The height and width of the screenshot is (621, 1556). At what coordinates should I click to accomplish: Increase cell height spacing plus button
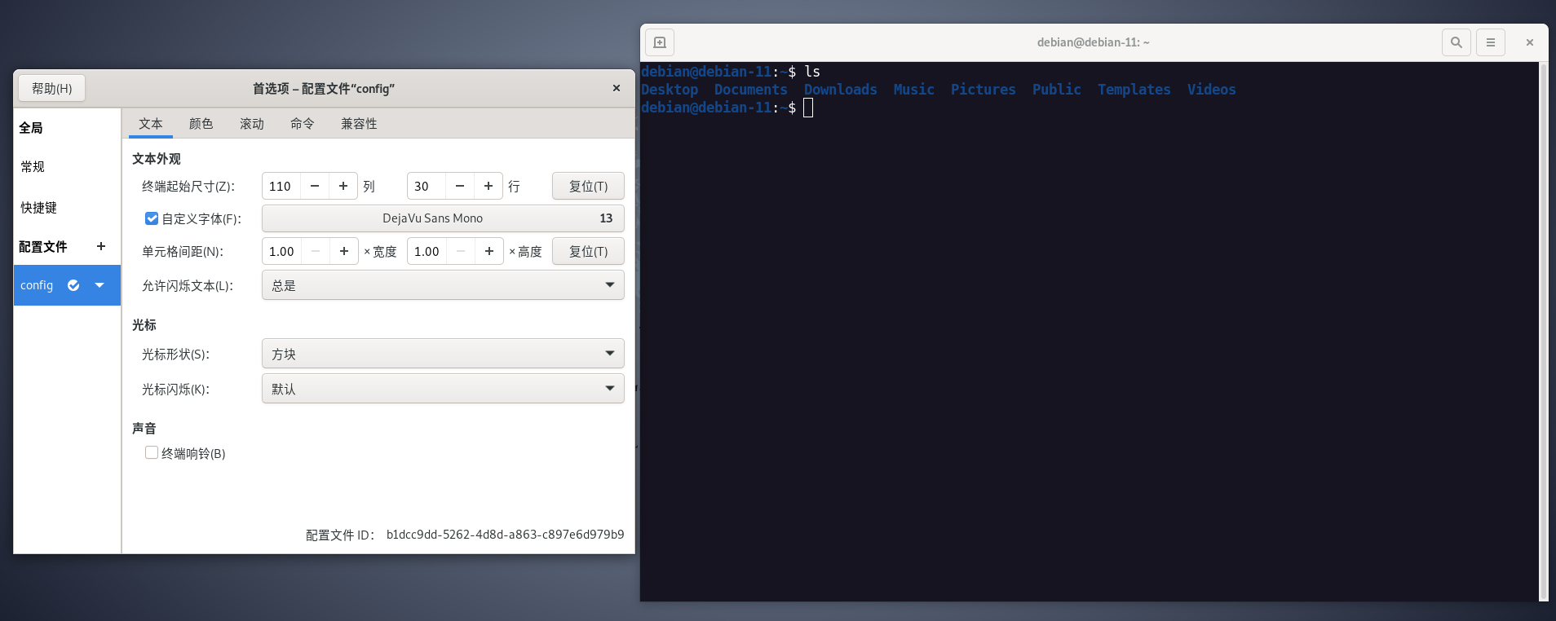(x=489, y=251)
